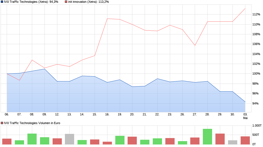Click the '110%' y-axis label
263x147 pixels.
(256, 25)
